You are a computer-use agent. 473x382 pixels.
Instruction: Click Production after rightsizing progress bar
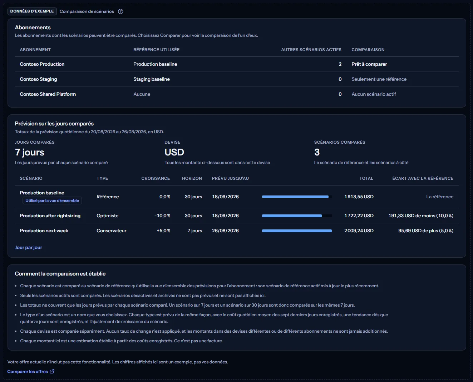click(x=297, y=215)
